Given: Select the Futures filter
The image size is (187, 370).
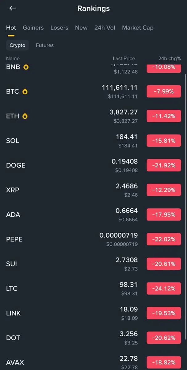Looking at the screenshot, I should (x=45, y=45).
